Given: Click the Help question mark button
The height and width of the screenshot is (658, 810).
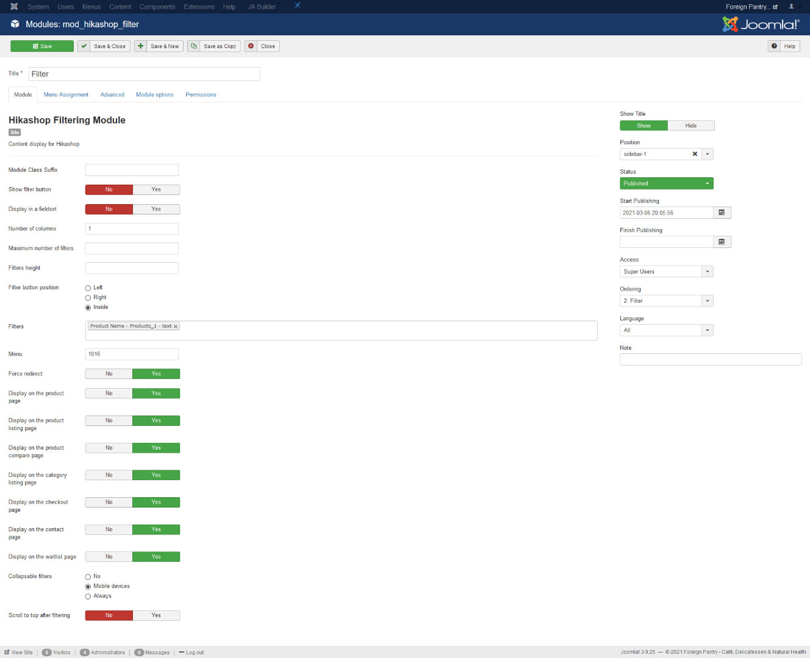Looking at the screenshot, I should (783, 46).
